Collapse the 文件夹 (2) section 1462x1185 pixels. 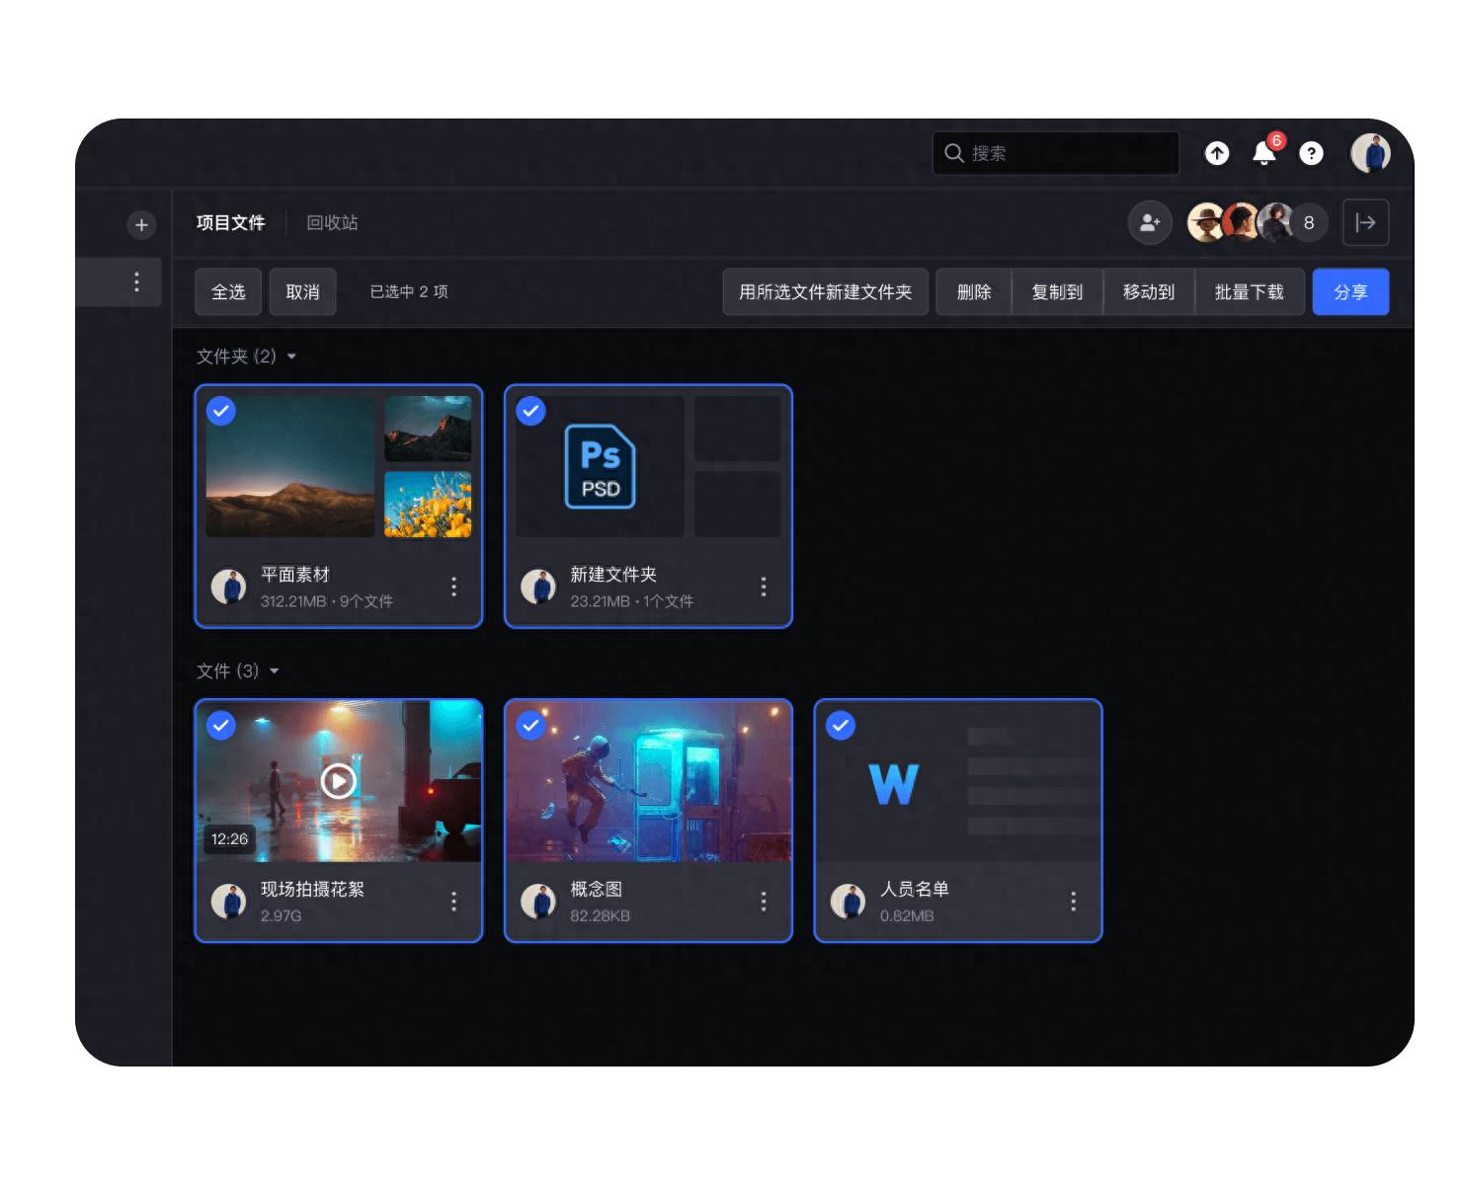[x=289, y=356]
